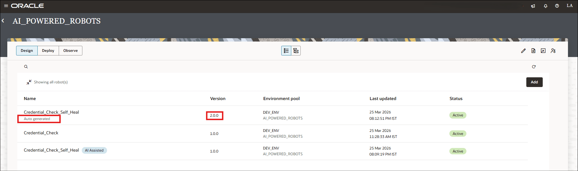Open the notifications bell
578x171 pixels.
545,6
